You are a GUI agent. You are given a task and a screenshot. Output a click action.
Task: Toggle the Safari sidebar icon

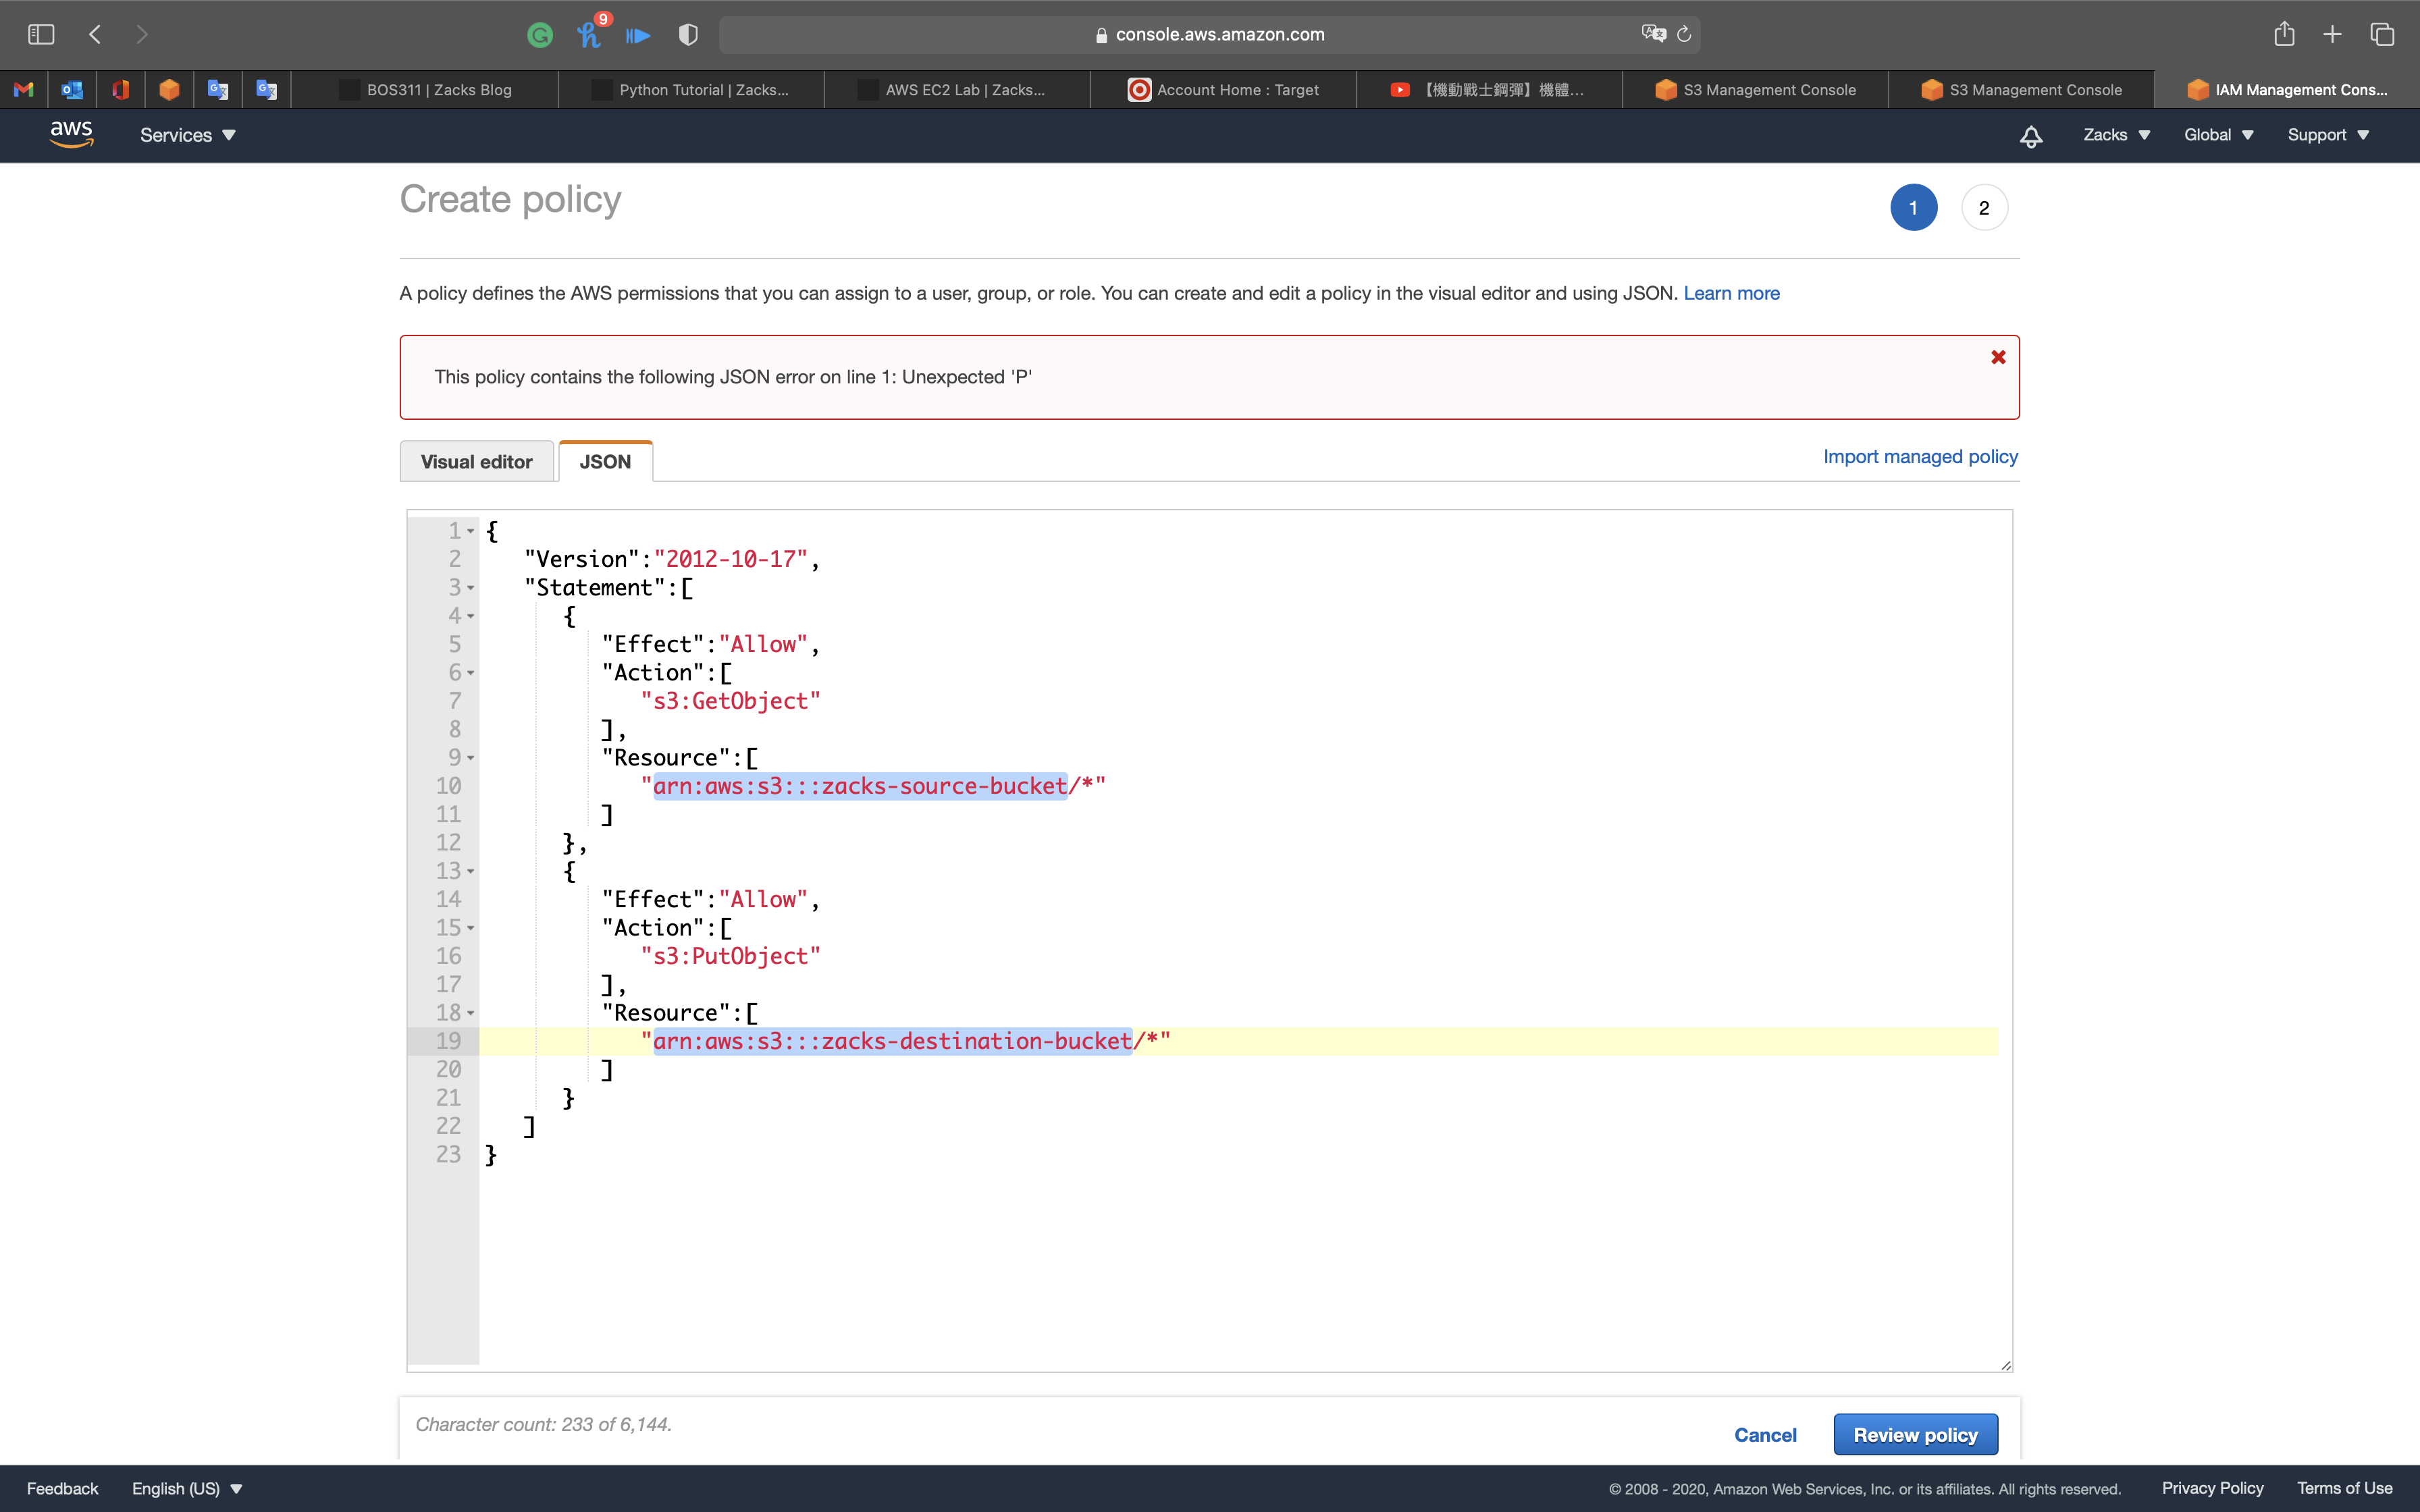point(41,34)
